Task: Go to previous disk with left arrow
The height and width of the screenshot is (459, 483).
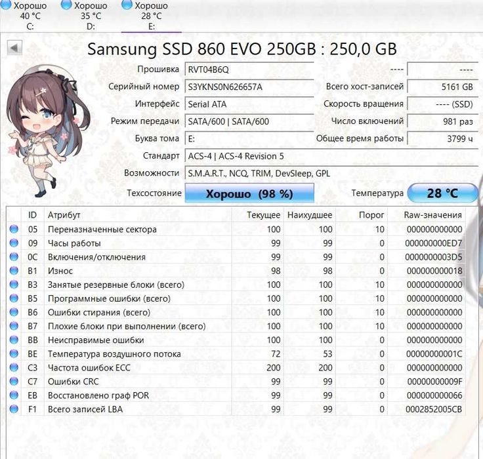Action: point(14,48)
